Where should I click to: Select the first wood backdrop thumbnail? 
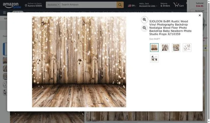tap(154, 48)
